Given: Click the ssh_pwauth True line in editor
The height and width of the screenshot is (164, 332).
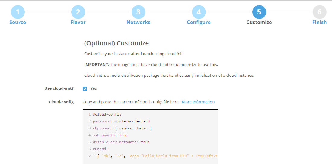Looking at the screenshot, I should click(x=110, y=135).
